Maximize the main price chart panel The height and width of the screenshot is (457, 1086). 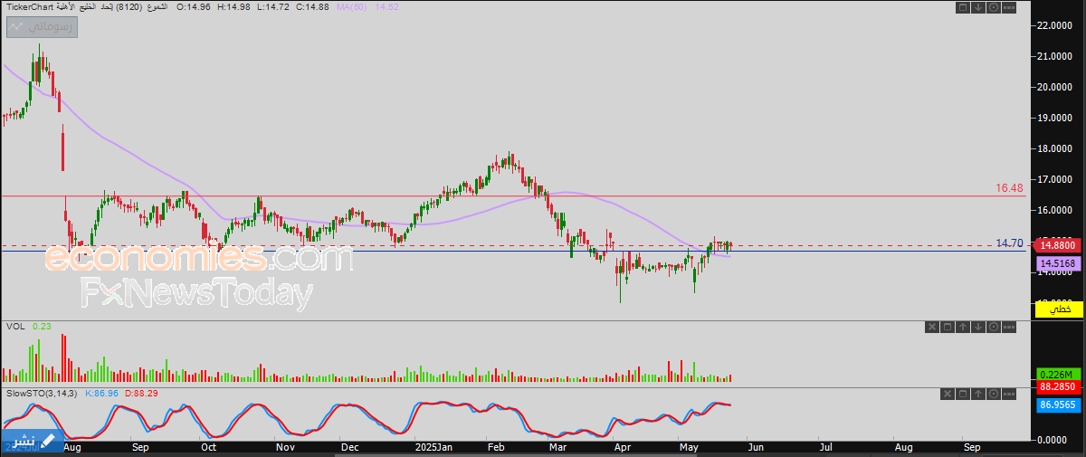click(x=963, y=7)
